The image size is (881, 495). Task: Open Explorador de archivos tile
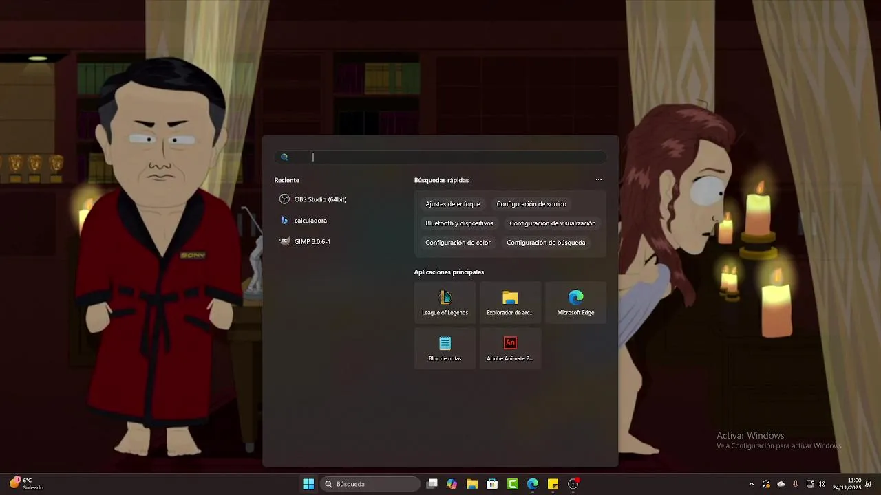pyautogui.click(x=510, y=302)
